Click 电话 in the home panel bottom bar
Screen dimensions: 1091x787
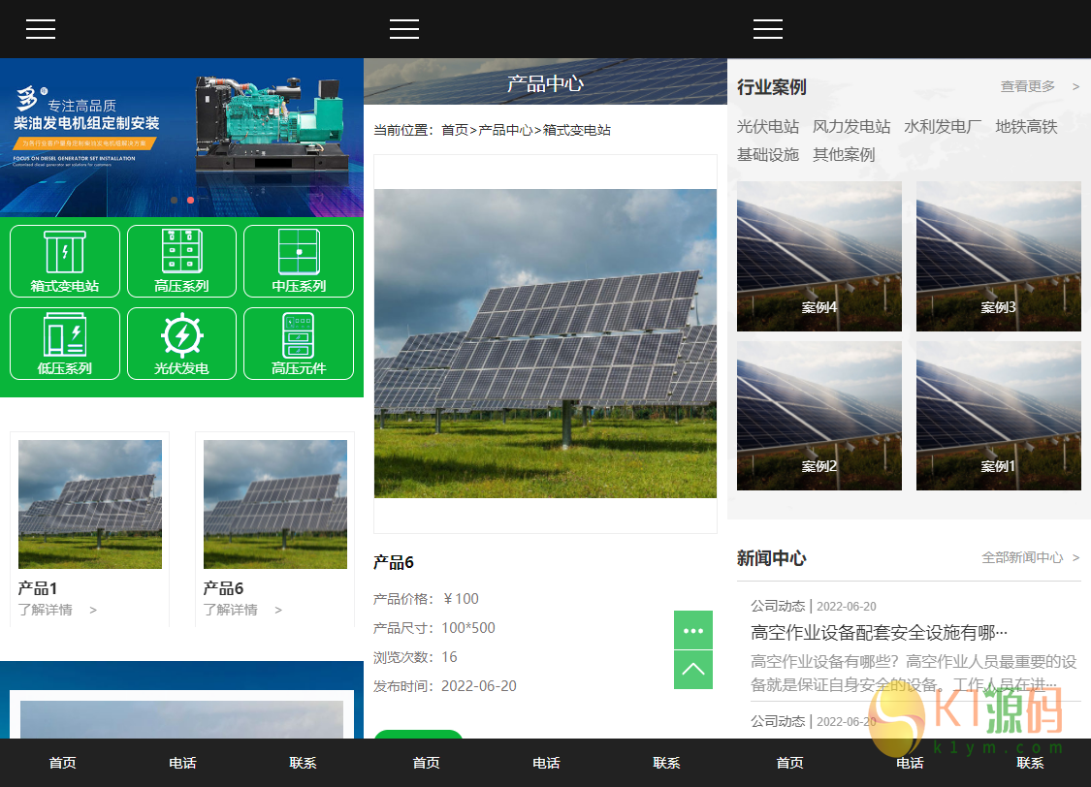point(182,763)
